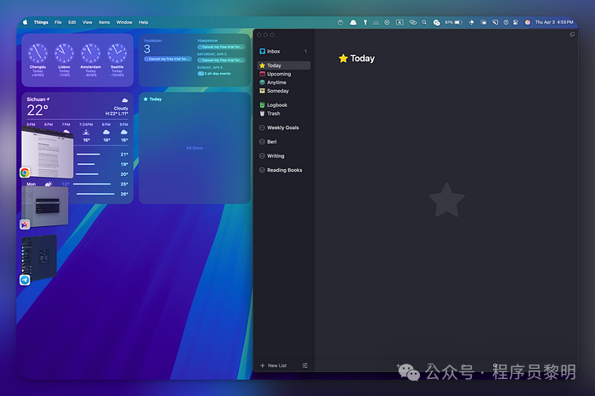Open the File menu

pyautogui.click(x=58, y=22)
